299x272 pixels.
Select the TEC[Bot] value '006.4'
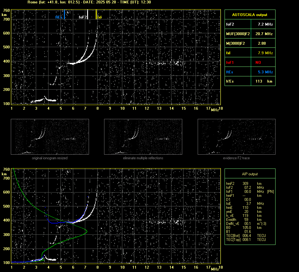pos(247,235)
